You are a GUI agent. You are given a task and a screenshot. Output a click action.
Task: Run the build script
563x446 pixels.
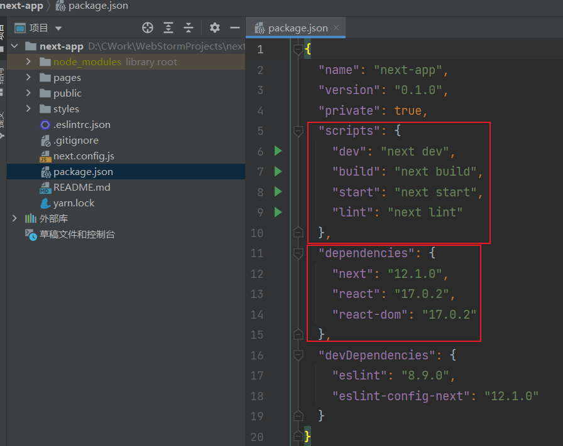click(278, 171)
